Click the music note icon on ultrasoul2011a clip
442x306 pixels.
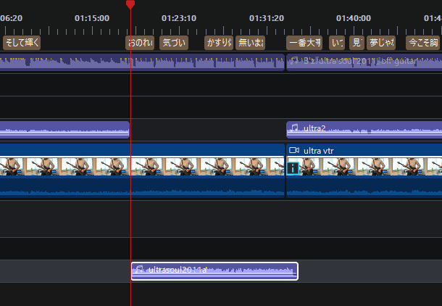click(139, 270)
